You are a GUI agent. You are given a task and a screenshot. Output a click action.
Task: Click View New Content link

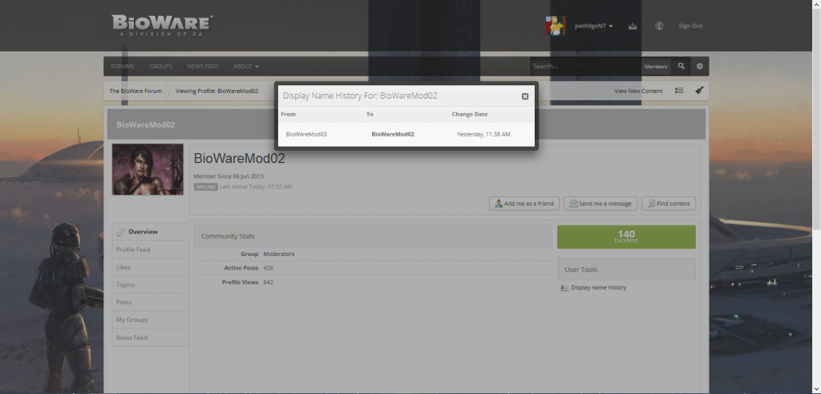tap(638, 91)
